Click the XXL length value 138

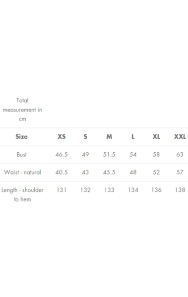click(180, 190)
